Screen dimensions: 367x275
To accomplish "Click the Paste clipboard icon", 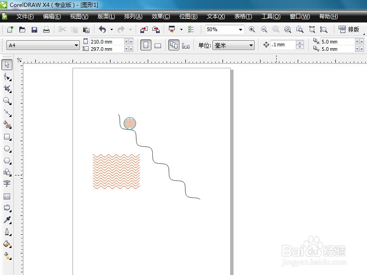I will (86, 29).
